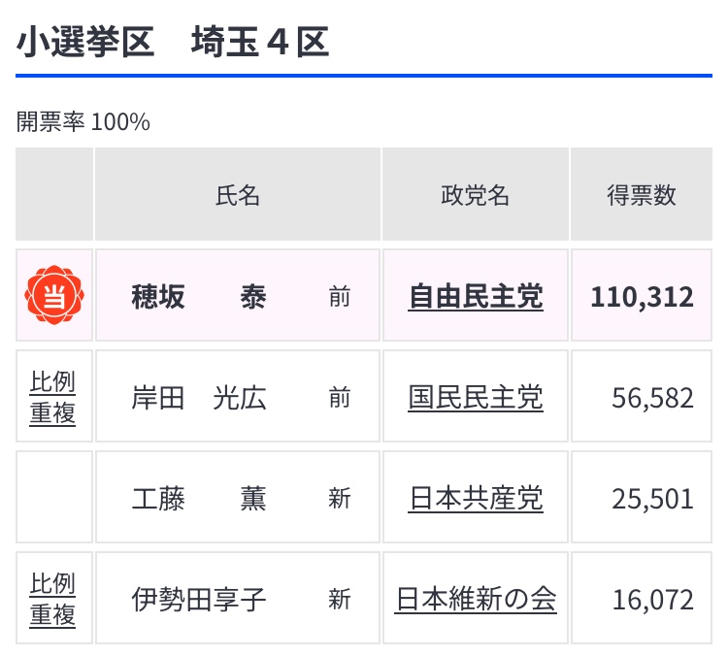This screenshot has height=656, width=728.
Task: Select candidate name 工藤 薫
Action: [x=198, y=498]
